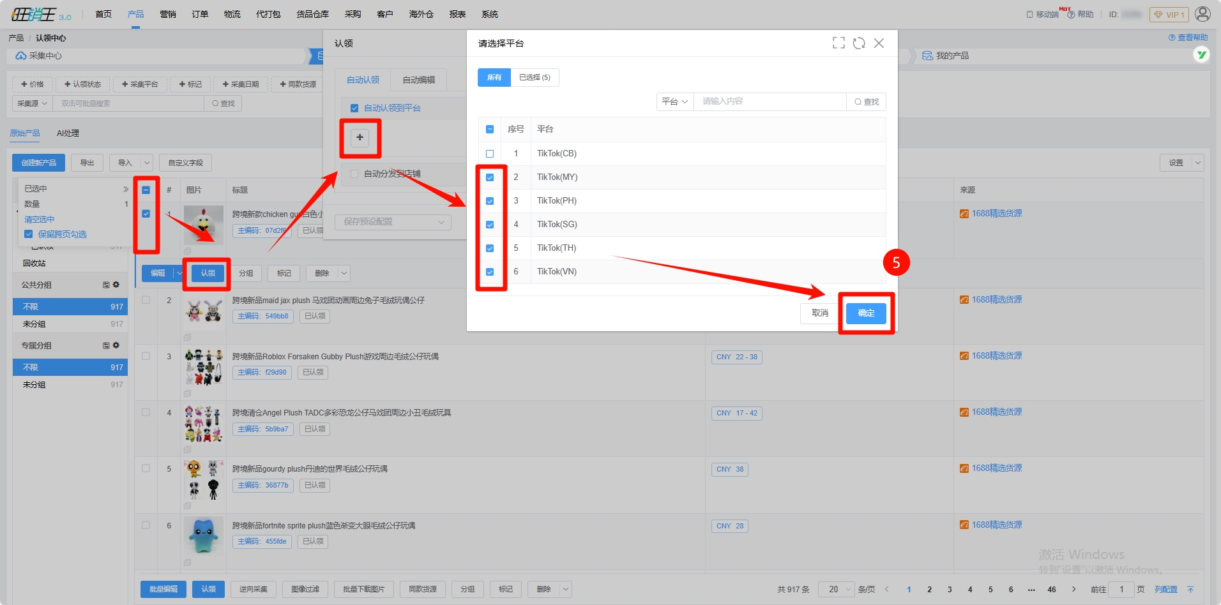Viewport: 1221px width, 605px height.
Task: Click the plus button under 自动认领到平台
Action: coord(360,137)
